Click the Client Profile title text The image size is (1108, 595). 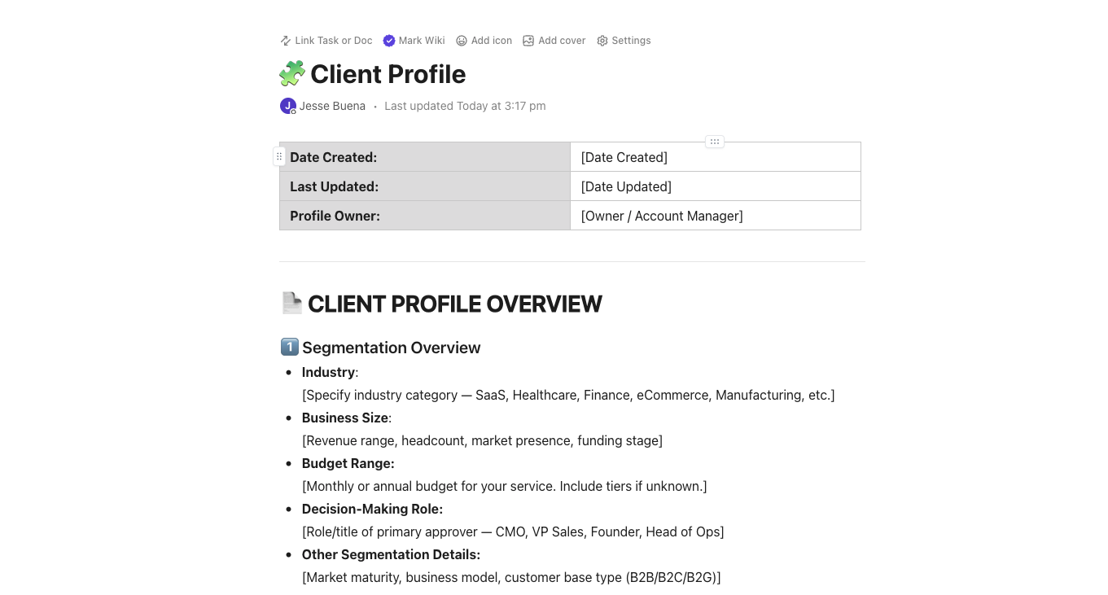click(388, 74)
